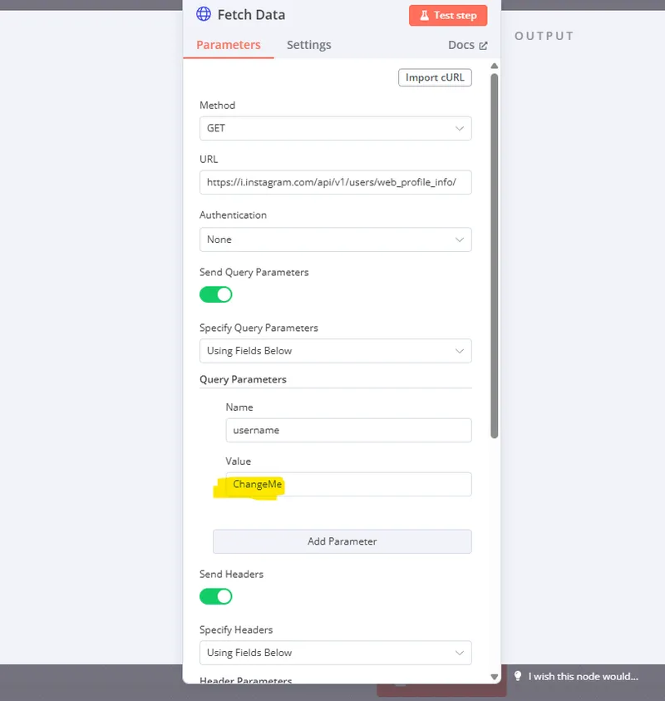This screenshot has height=701, width=665.
Task: Click the scrollbar up arrow
Action: click(x=495, y=67)
